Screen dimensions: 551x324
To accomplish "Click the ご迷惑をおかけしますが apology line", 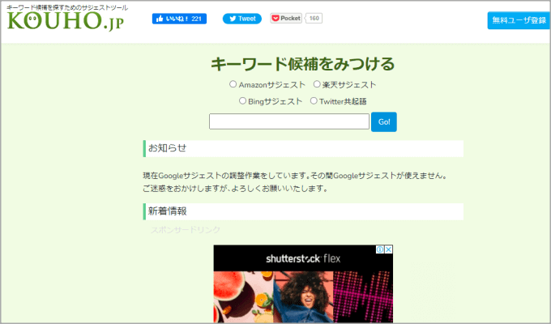I will [x=236, y=189].
